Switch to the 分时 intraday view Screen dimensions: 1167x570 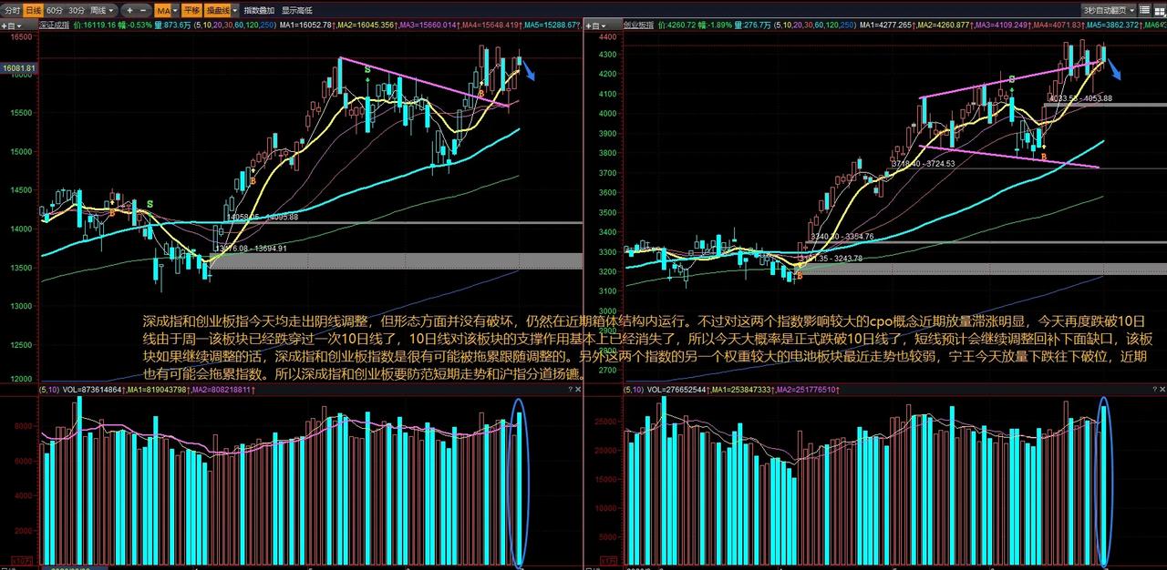[12, 10]
